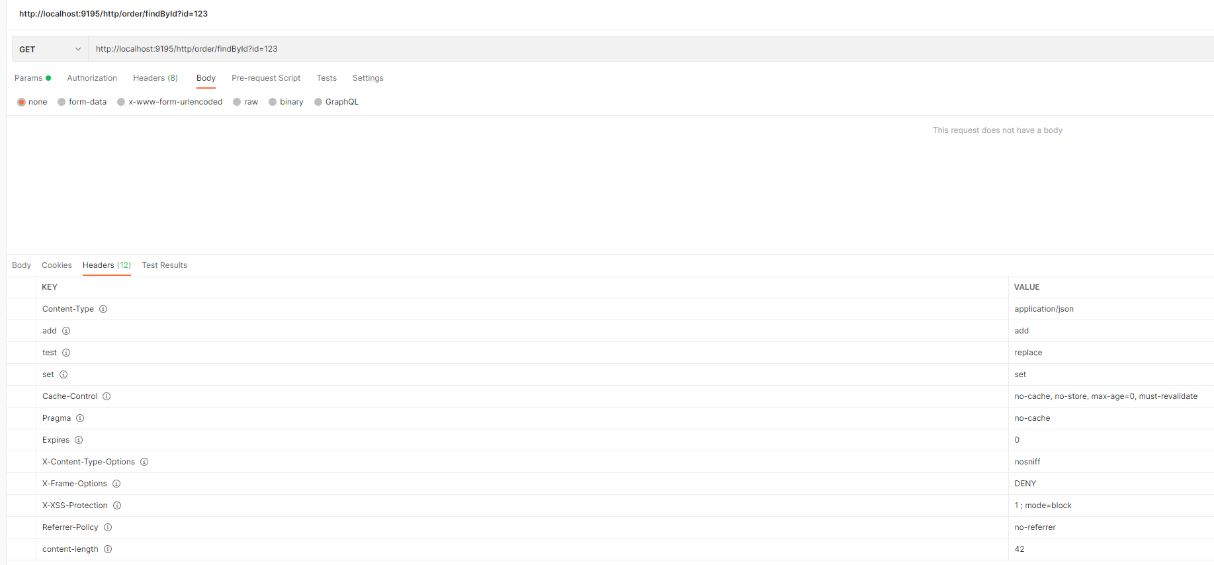1214x565 pixels.
Task: Click info icon next to Content-Type header
Action: [x=103, y=309]
